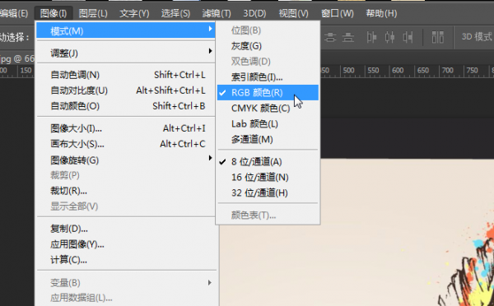Choose 裁切(R)... from the menu
The width and height of the screenshot is (494, 306).
(126, 191)
